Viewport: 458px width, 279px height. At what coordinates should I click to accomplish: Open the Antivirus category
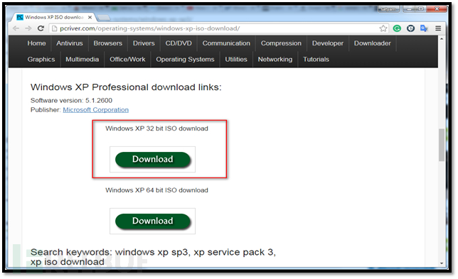(70, 43)
